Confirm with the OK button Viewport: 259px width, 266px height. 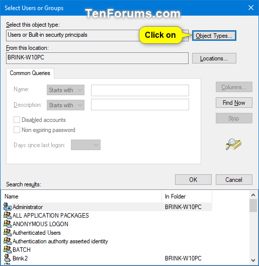click(x=193, y=180)
